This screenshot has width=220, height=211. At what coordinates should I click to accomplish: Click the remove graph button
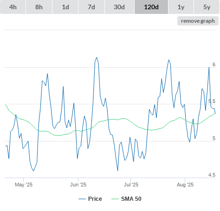(198, 21)
